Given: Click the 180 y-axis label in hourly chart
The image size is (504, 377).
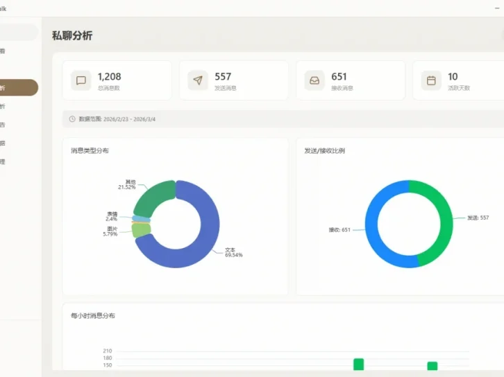Looking at the screenshot, I should (108, 358).
